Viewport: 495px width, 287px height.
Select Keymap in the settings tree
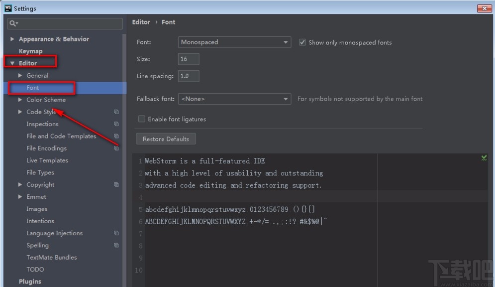coord(30,51)
